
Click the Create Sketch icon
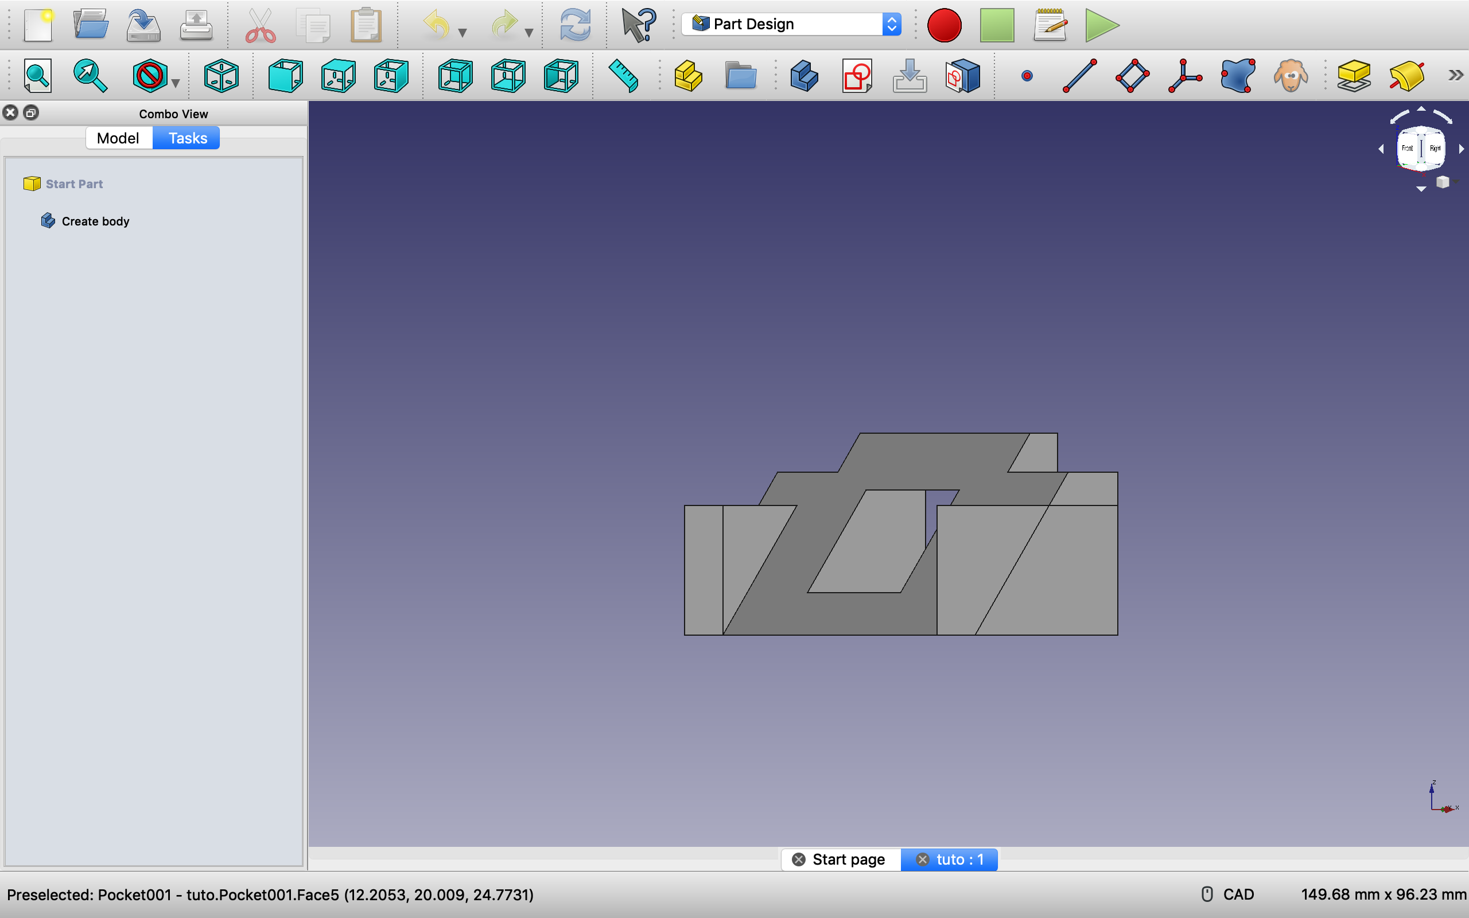click(x=857, y=76)
